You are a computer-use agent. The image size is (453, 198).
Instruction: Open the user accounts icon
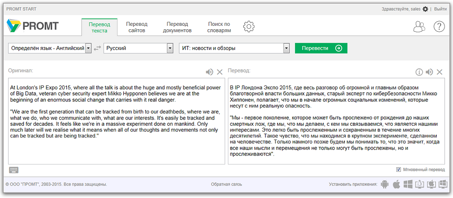tap(420, 27)
